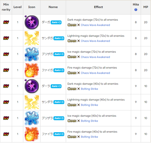The height and width of the screenshot is (143, 151).
Task: Click the Hits column header text
Action: [136, 5]
